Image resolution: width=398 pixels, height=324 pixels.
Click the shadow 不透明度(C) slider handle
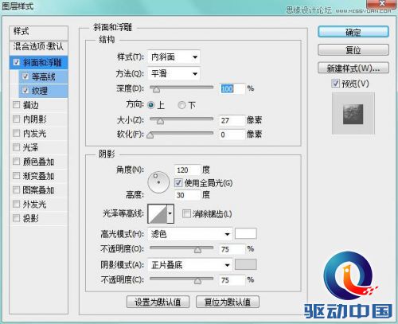point(197,280)
